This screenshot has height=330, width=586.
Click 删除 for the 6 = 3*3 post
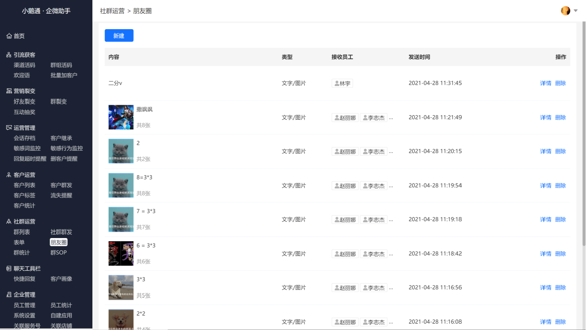point(561,254)
